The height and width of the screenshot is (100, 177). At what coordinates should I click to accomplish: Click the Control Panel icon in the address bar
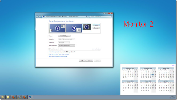pyautogui.click(x=43, y=16)
